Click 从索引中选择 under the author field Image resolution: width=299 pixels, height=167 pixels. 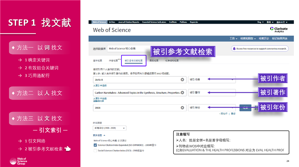click(100, 86)
